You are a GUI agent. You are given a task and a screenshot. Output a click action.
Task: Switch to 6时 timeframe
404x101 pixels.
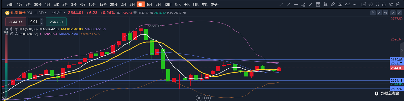[x=149, y=4]
